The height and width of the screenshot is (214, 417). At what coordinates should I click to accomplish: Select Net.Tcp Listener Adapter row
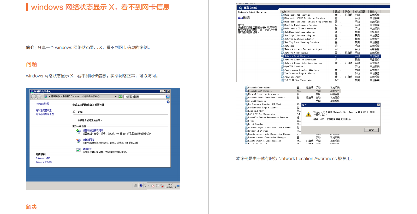331,39
